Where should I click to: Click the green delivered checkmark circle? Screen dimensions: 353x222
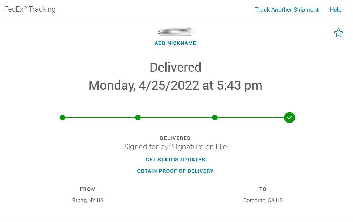point(289,117)
